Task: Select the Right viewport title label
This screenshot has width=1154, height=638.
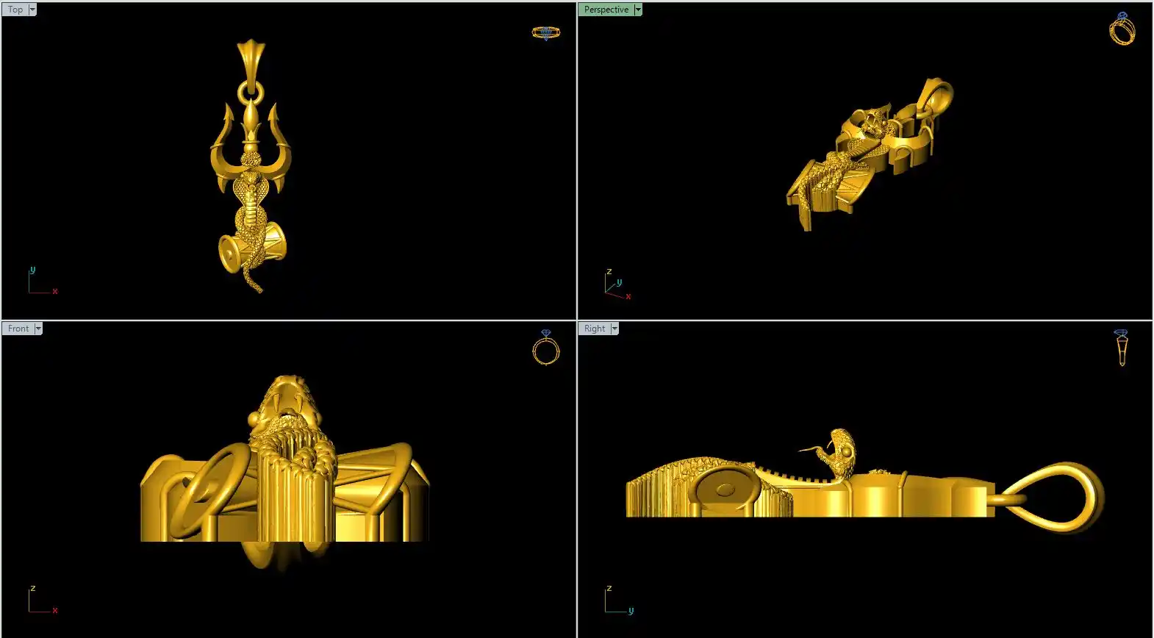Action: click(595, 329)
